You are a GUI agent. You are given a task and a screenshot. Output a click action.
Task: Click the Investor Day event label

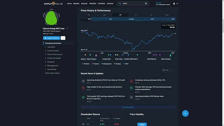[x=106, y=59]
